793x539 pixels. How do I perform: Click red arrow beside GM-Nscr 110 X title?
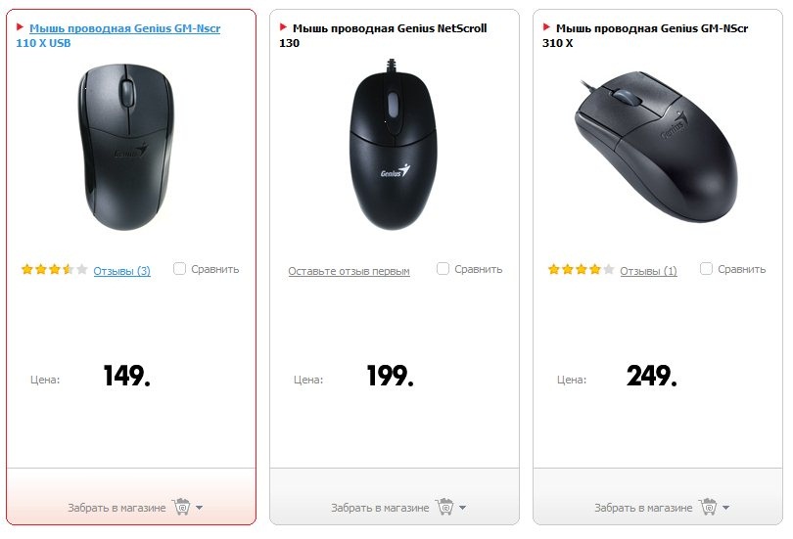coord(21,27)
